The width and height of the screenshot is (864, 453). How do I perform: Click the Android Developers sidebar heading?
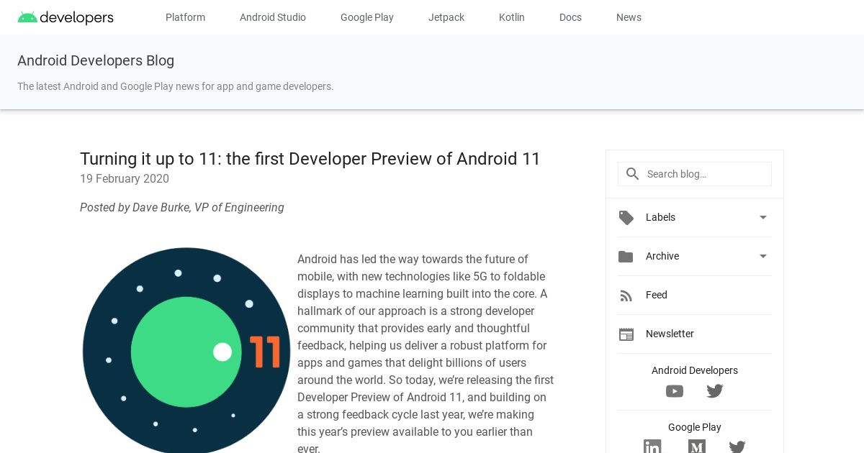tap(695, 370)
